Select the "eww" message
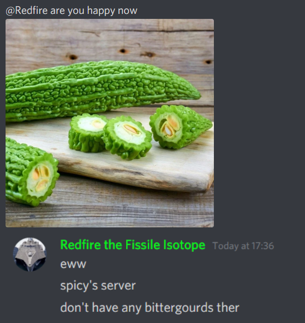Viewport: 305px width, 323px height. (73, 264)
